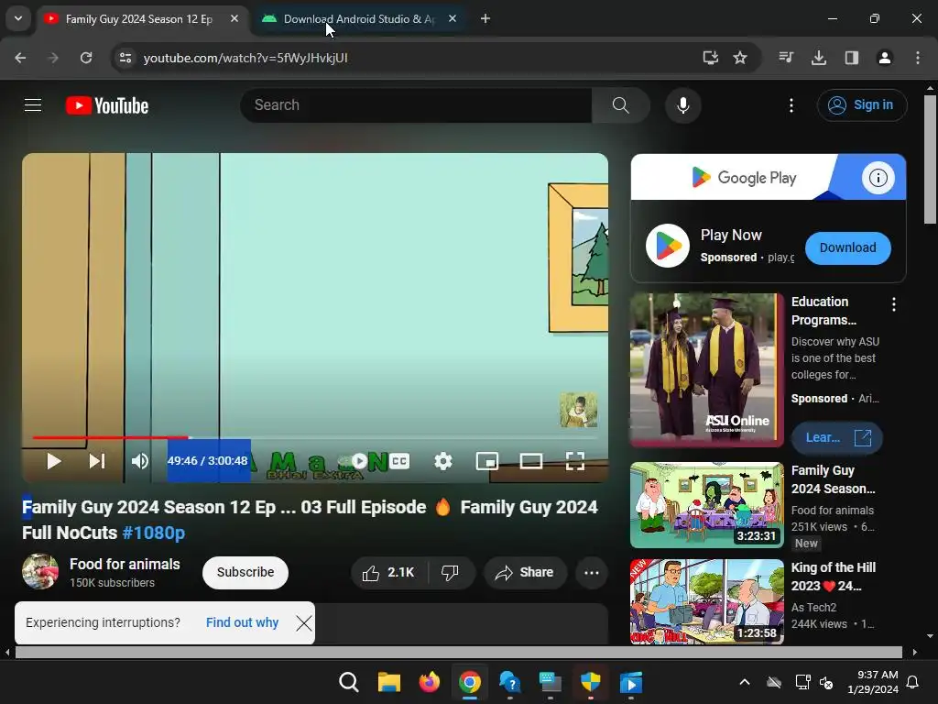Share this video

(x=525, y=572)
